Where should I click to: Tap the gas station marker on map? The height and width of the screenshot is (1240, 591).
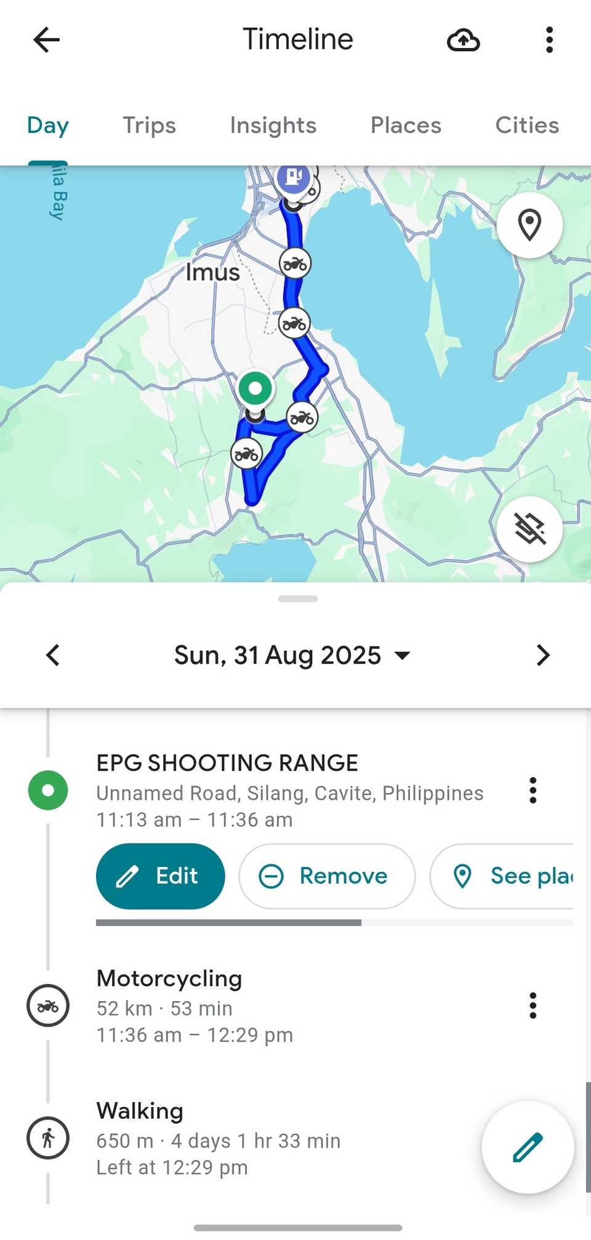pyautogui.click(x=293, y=178)
